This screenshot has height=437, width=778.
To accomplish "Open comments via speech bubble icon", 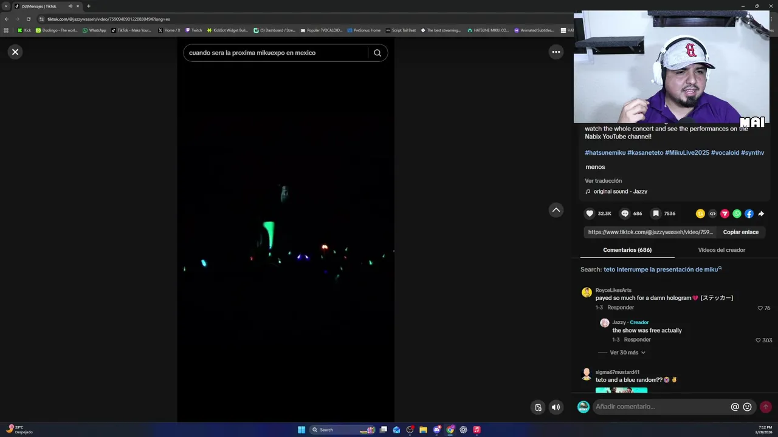I will pos(625,214).
